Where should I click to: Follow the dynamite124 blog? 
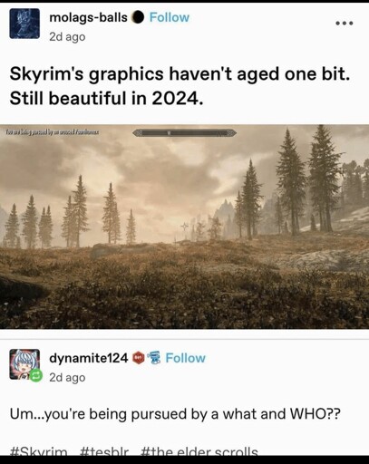pyautogui.click(x=185, y=358)
